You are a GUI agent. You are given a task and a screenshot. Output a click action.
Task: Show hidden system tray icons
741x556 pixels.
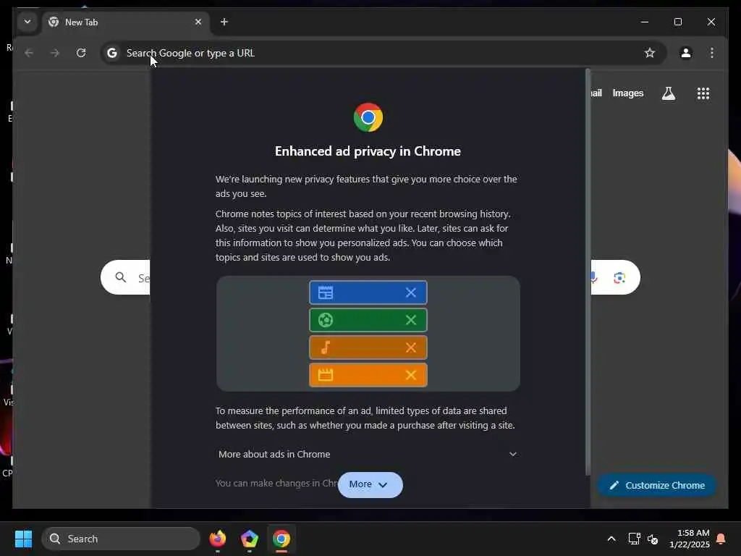click(x=611, y=539)
